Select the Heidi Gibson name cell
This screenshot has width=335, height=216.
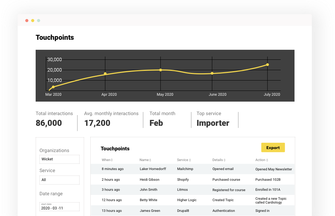150,179
